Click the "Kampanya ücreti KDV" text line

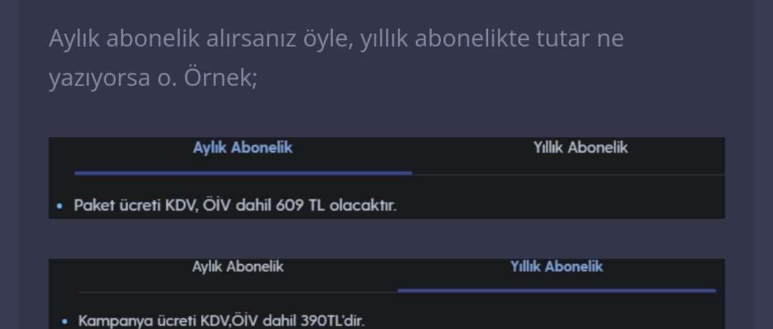(x=220, y=320)
